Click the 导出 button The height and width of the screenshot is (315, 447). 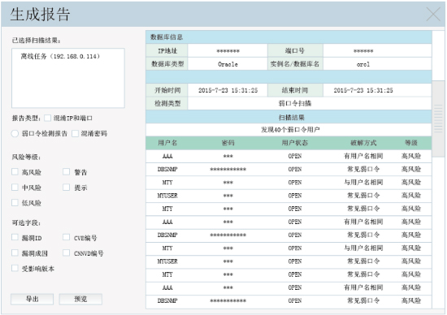(33, 299)
